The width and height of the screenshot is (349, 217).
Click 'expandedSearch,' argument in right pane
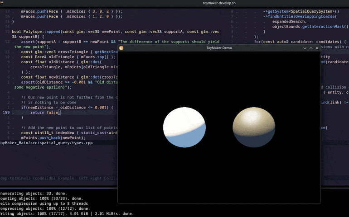[290, 22]
